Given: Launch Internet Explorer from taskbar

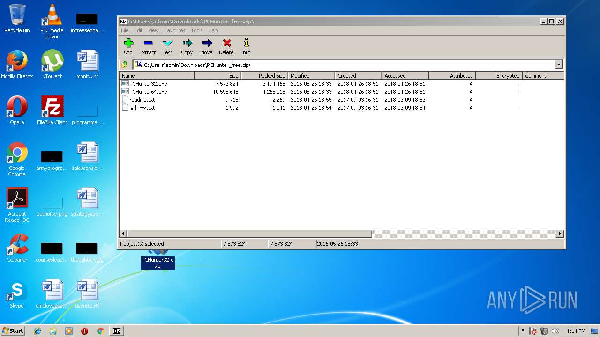Looking at the screenshot, I should tap(37, 331).
